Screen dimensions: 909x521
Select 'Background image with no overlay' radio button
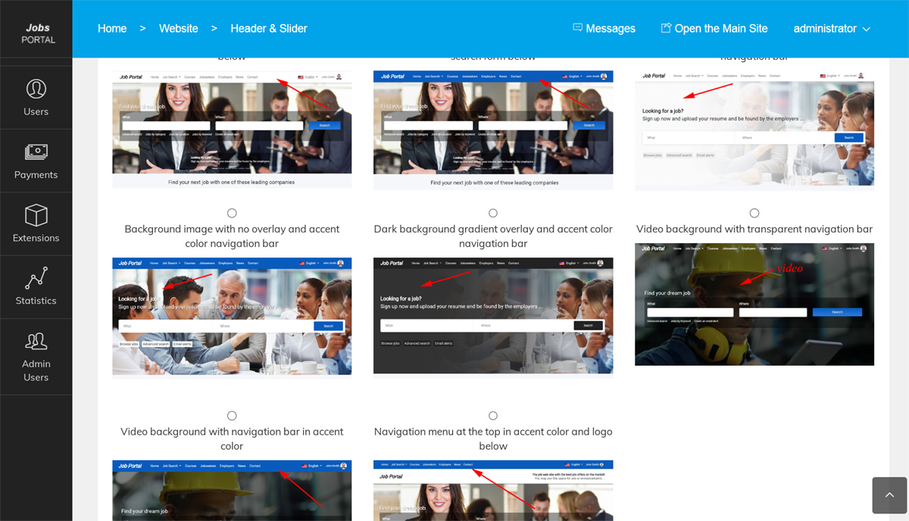click(x=232, y=214)
